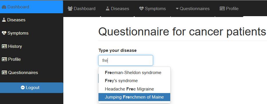Click the Questionnaires card icon in sidebar

(4, 73)
